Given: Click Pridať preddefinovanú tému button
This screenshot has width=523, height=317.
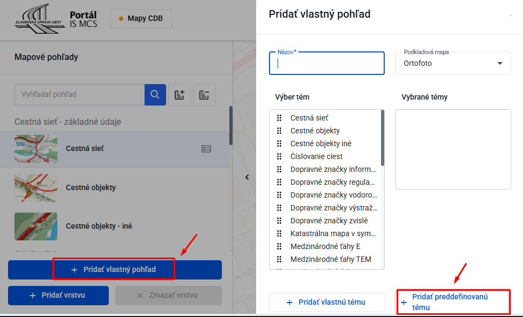Looking at the screenshot, I should pos(453,302).
